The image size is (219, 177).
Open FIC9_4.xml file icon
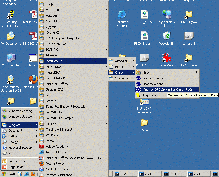pos(145,15)
